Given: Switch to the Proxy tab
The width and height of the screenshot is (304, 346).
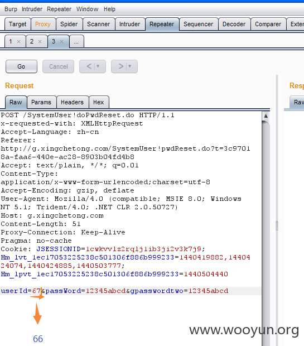Looking at the screenshot, I should coord(43,24).
